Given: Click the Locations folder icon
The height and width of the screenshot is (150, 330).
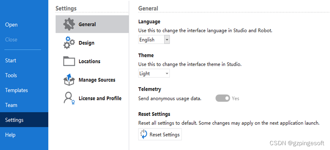Looking at the screenshot, I should click(x=69, y=61).
